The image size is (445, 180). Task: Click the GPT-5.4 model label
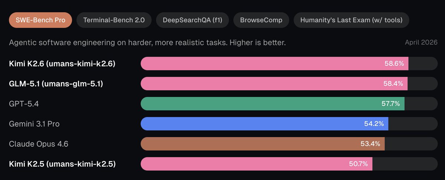tap(24, 104)
